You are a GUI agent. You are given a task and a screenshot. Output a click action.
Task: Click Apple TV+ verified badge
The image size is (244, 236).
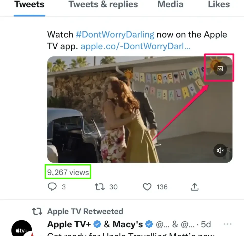[97, 224]
